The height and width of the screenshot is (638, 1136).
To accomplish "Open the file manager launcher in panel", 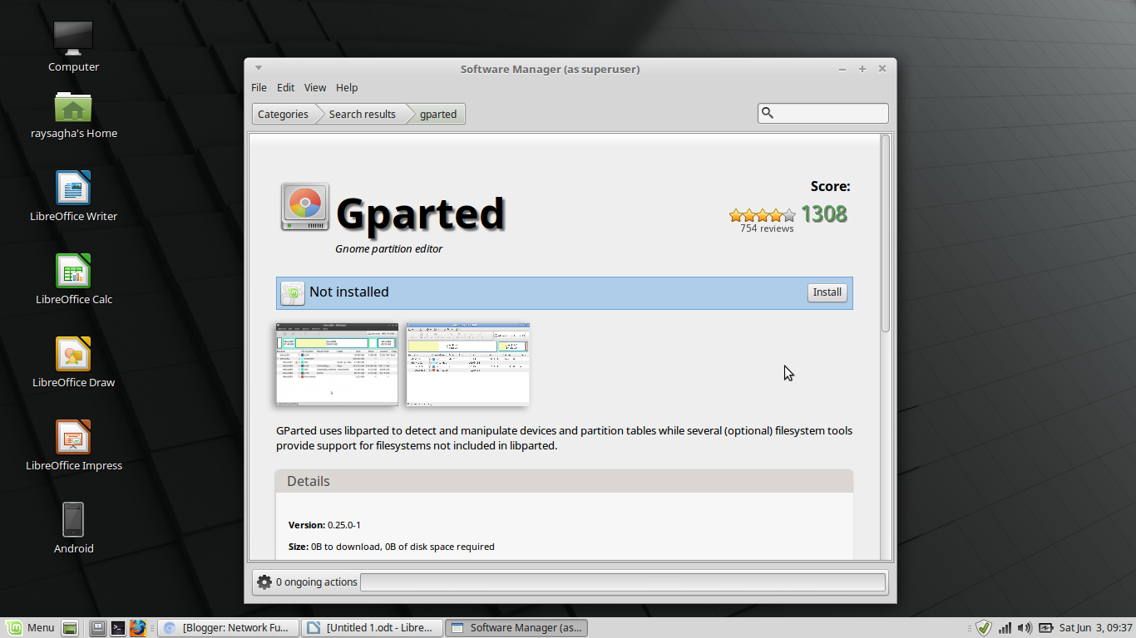I will click(98, 628).
